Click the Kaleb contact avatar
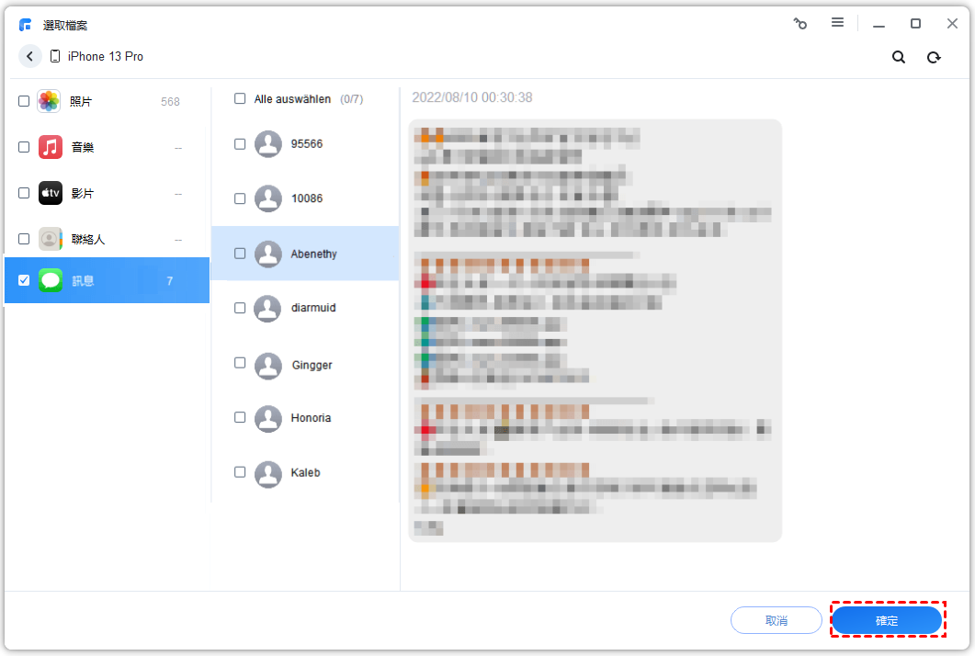The width and height of the screenshot is (975, 656). (x=267, y=473)
